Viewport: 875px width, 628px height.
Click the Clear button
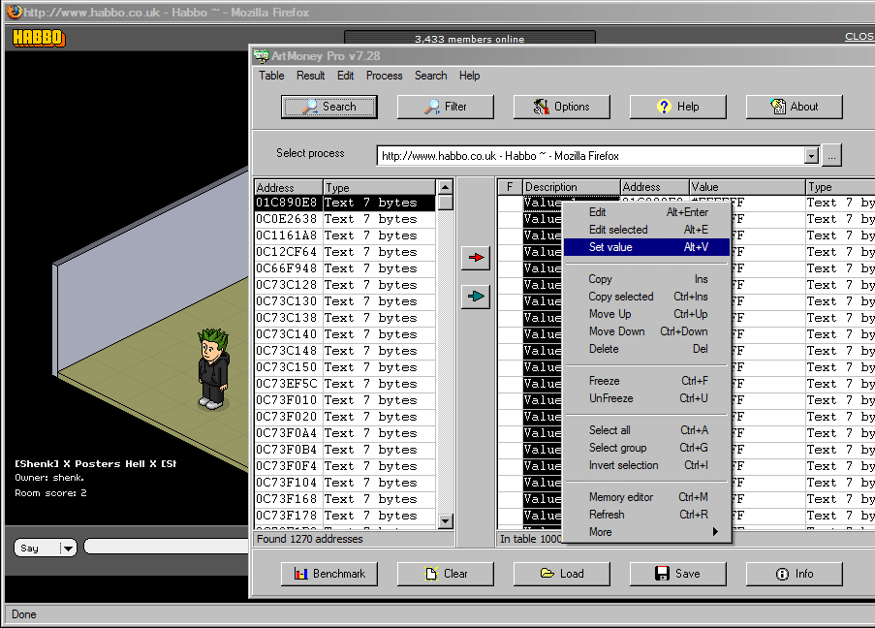point(446,574)
